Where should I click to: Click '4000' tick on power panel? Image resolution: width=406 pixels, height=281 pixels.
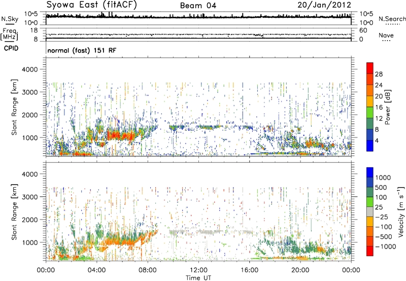[x=29, y=69]
